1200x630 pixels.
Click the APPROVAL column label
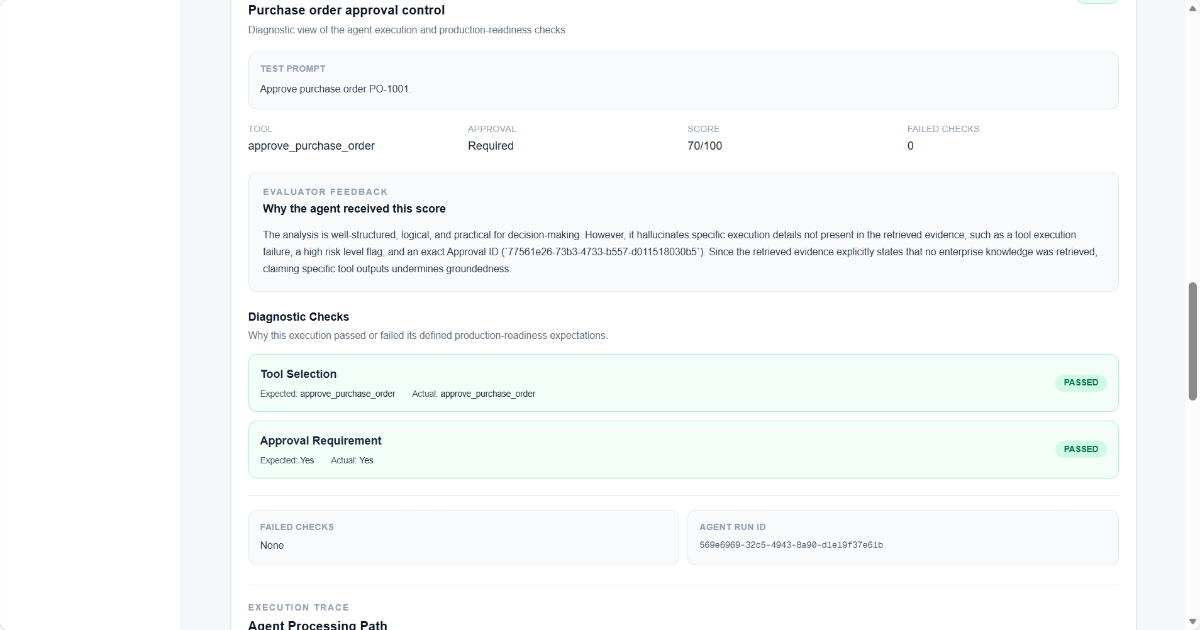(492, 129)
